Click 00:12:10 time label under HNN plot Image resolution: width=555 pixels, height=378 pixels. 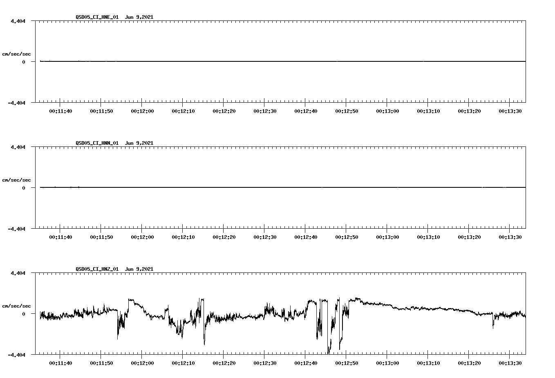[x=183, y=237]
